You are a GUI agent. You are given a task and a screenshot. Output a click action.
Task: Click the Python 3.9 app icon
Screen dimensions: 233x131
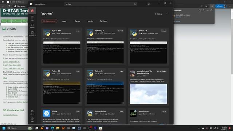click(x=133, y=33)
